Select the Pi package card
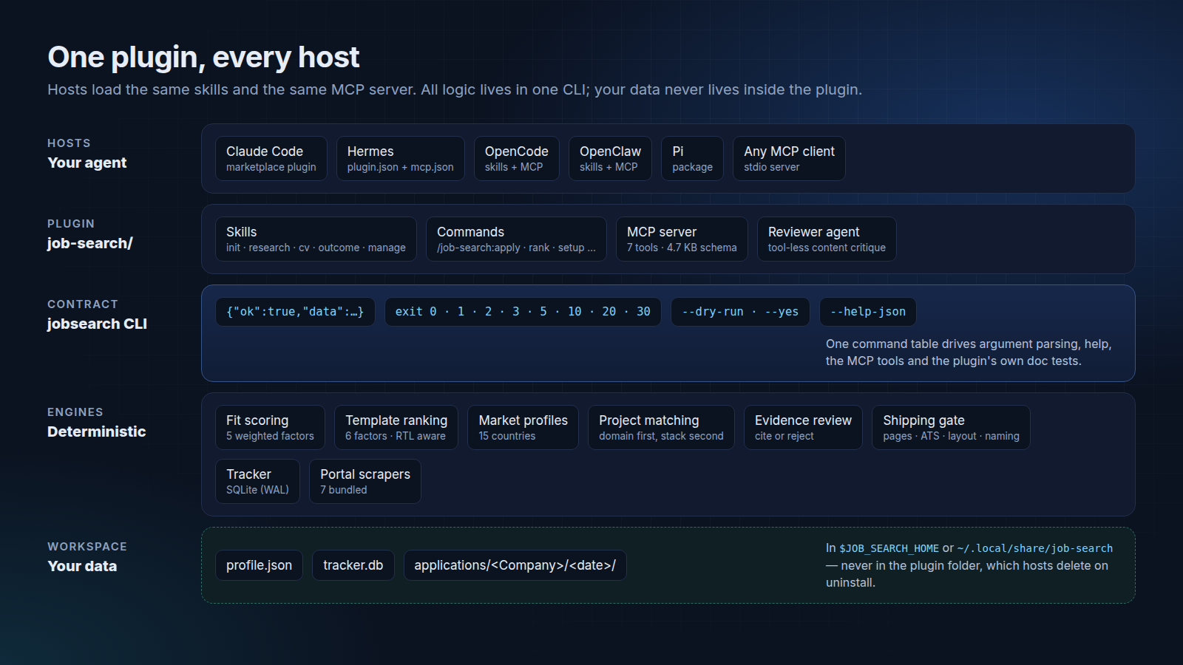Viewport: 1183px width, 665px height. 693,158
